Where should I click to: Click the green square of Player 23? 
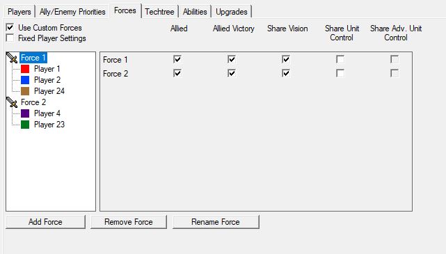pos(25,125)
